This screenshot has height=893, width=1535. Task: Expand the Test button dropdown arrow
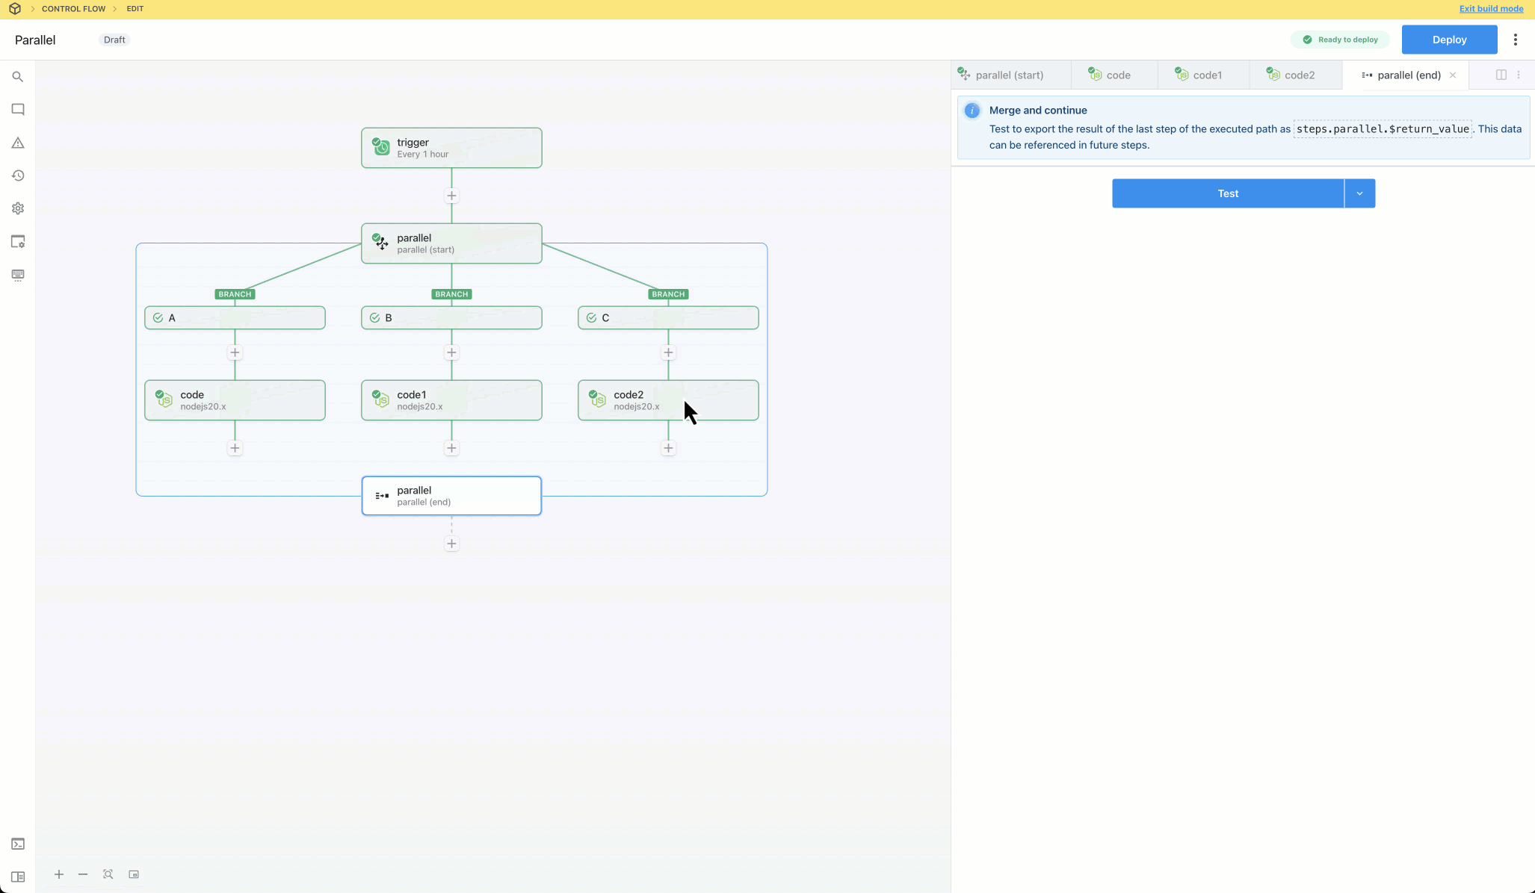(x=1359, y=193)
